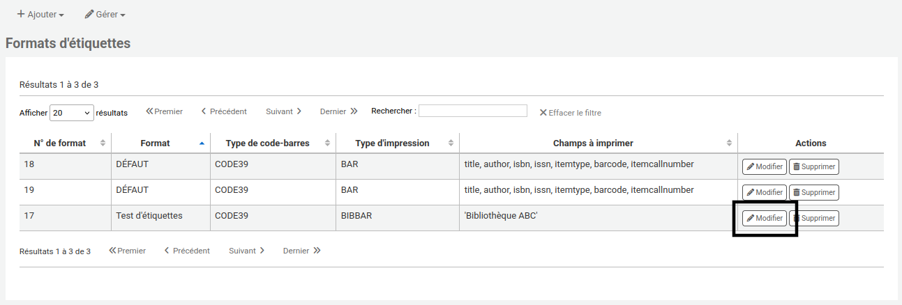Go to Suivant page in top pager
The image size is (902, 305).
coord(283,111)
